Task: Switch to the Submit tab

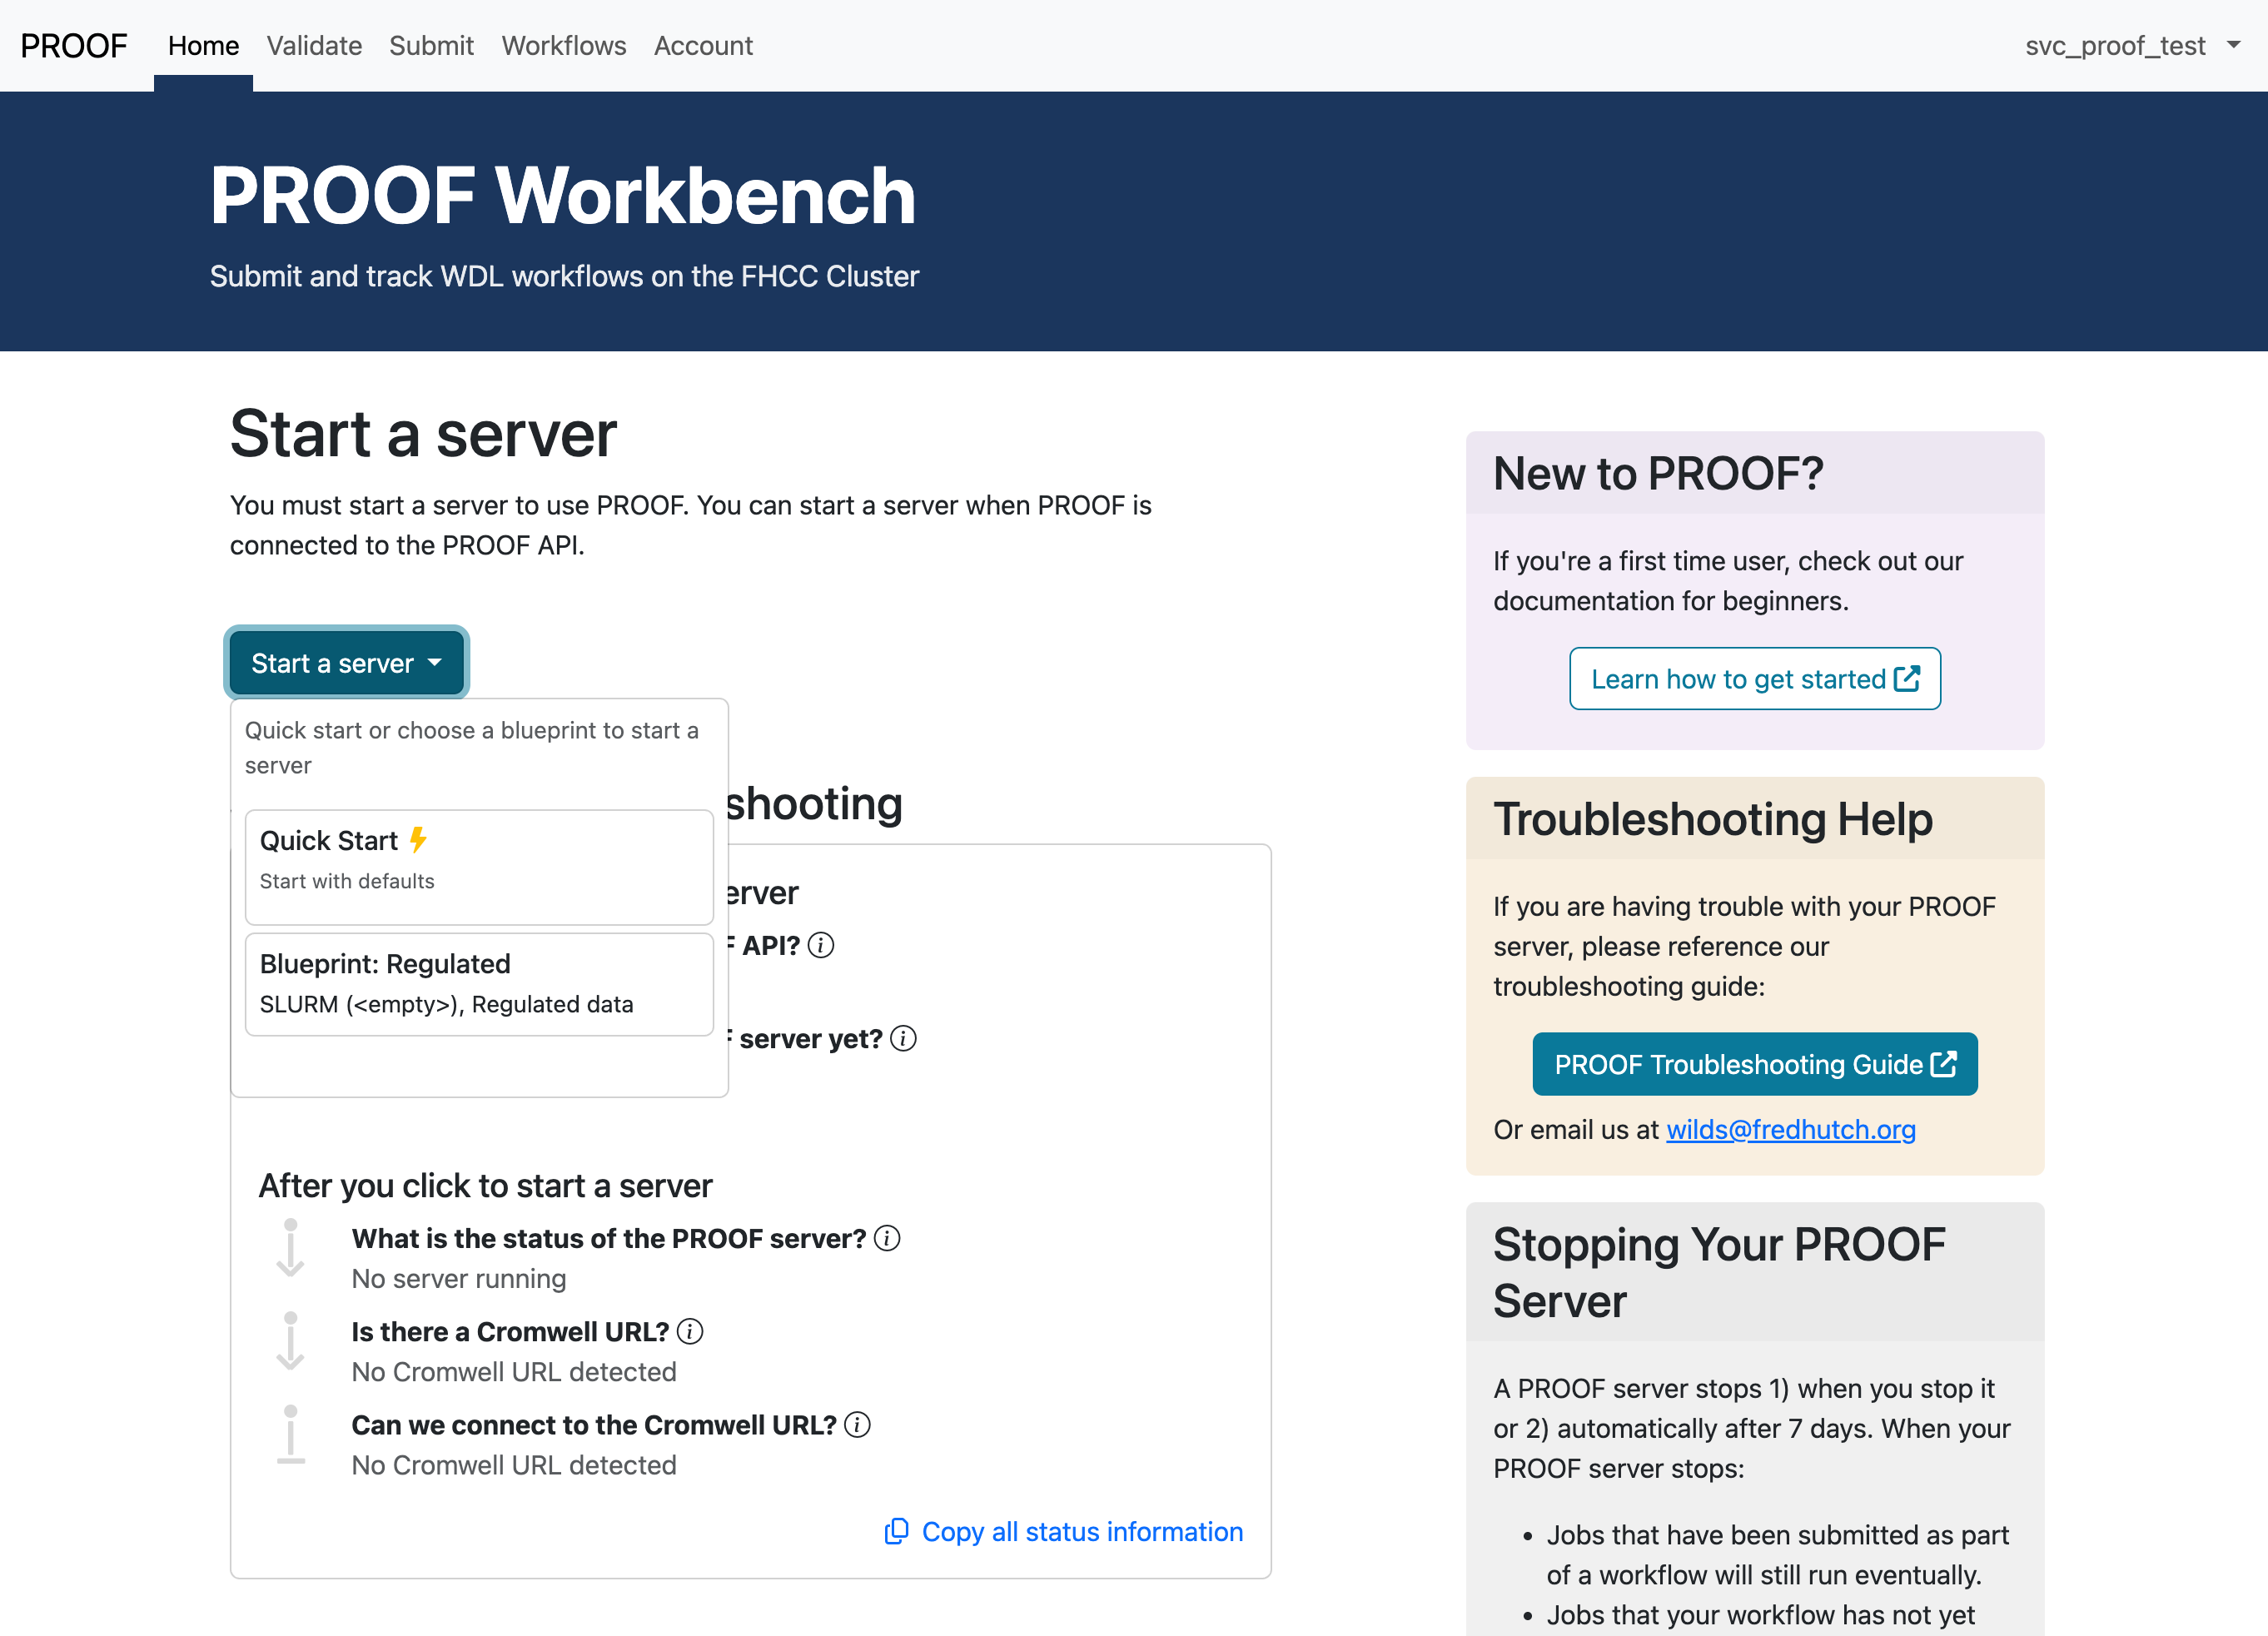Action: (x=431, y=46)
